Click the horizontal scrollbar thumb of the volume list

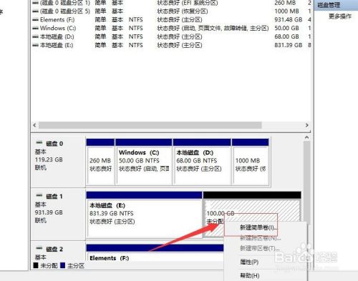click(x=150, y=125)
